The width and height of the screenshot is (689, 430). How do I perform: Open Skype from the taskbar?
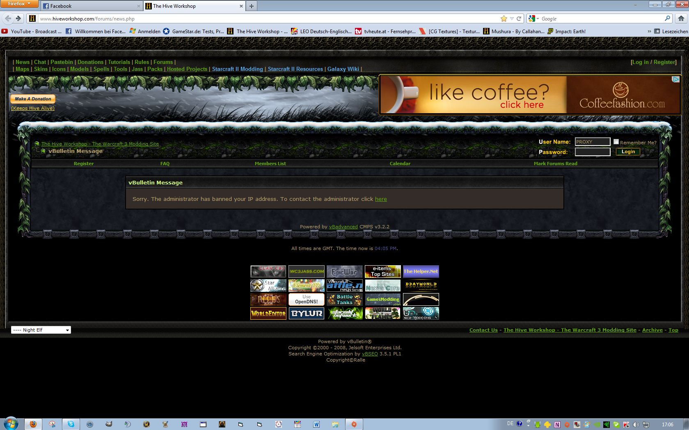click(71, 424)
